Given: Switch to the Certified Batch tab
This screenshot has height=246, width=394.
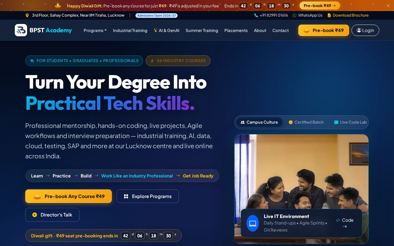Looking at the screenshot, I should [306, 122].
